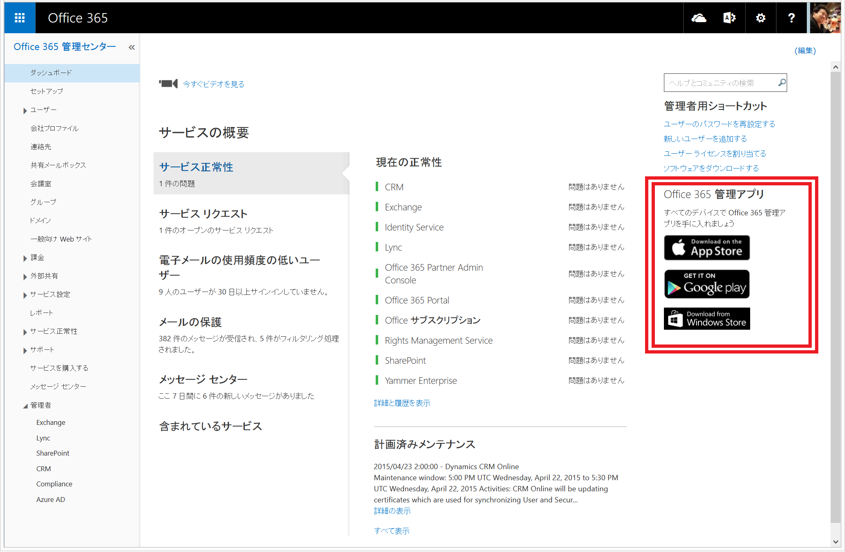
Task: Open ドメイン in the sidebar
Action: tap(40, 221)
